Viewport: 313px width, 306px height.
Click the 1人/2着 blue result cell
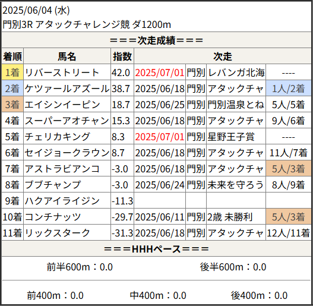pyautogui.click(x=289, y=89)
